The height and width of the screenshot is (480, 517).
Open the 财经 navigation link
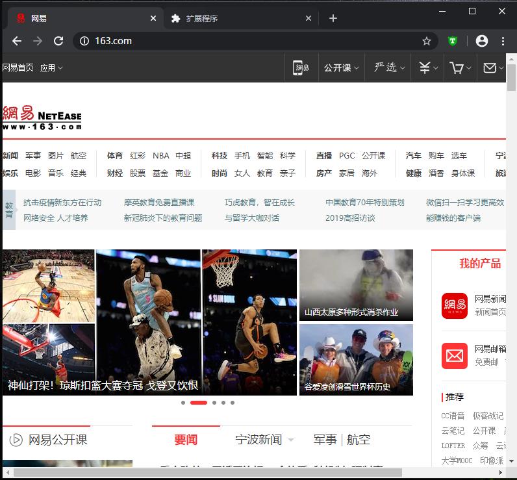[x=115, y=173]
